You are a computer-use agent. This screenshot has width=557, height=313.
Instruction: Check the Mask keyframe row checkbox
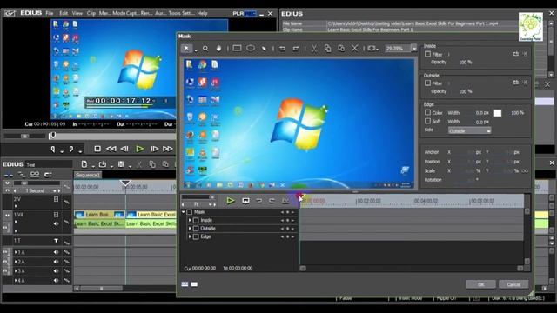(190, 212)
